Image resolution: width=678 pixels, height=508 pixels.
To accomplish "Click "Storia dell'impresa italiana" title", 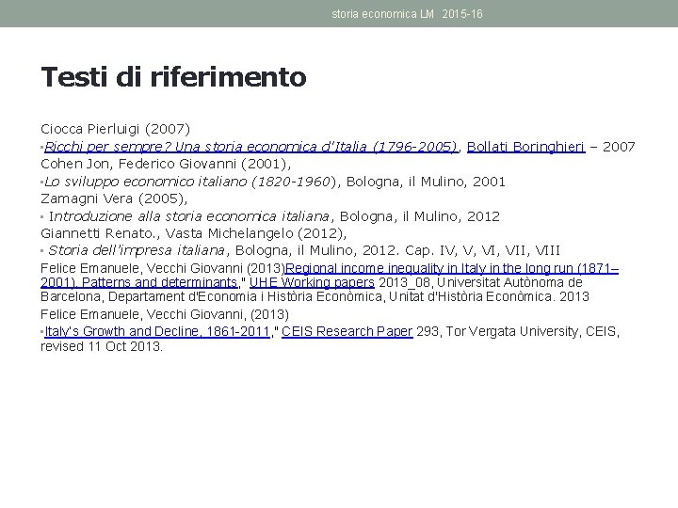I will (137, 250).
